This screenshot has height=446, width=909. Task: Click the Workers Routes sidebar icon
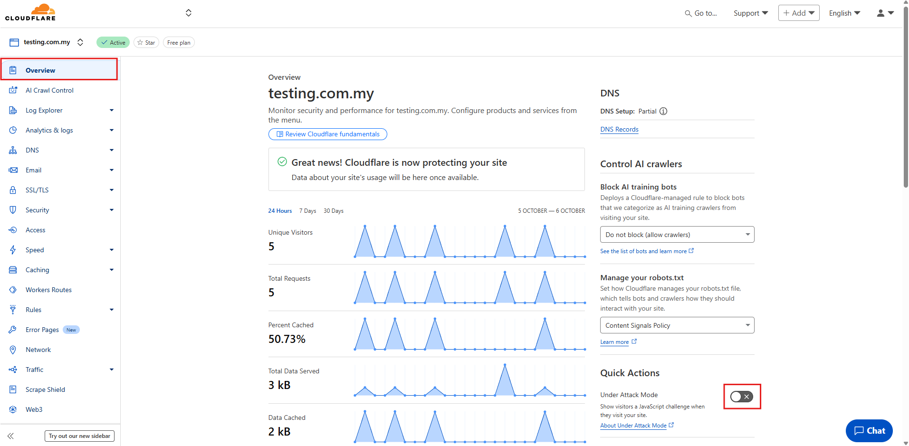tap(13, 290)
